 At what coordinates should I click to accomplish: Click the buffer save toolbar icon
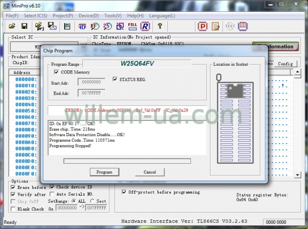point(67,26)
